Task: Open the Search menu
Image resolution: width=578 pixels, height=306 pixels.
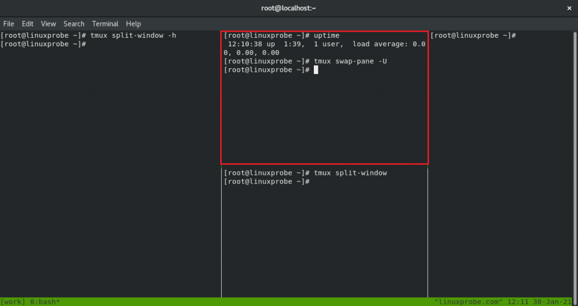Action: point(74,24)
